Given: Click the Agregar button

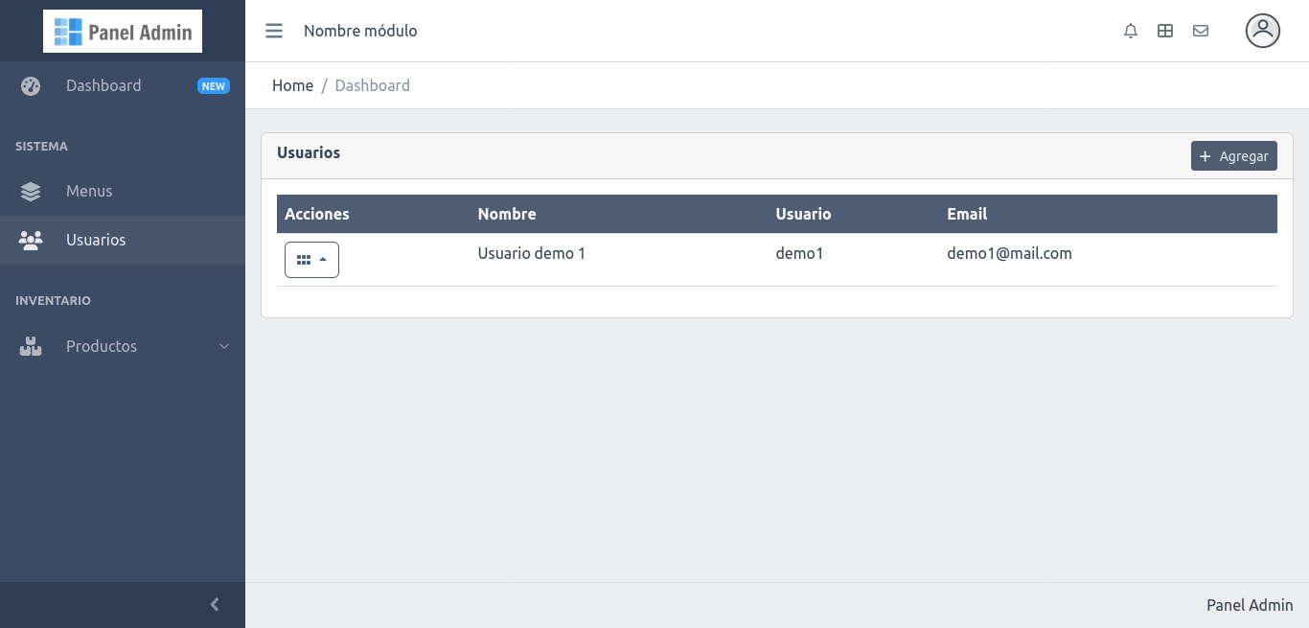Looking at the screenshot, I should (1234, 155).
